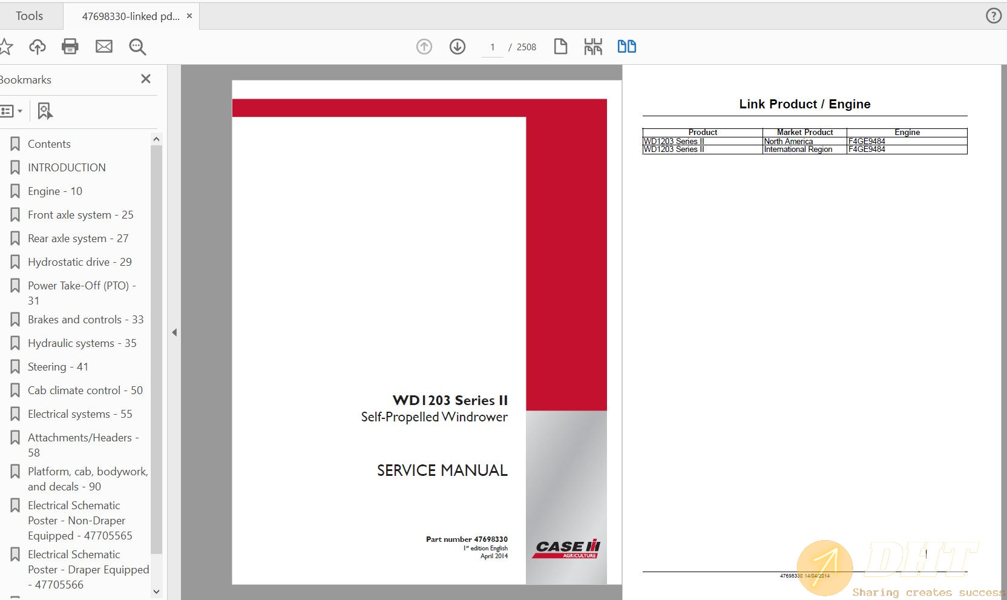Open Power Take-Off (PTO) - 31 bookmark
Image resolution: width=1007 pixels, height=600 pixels.
point(82,293)
